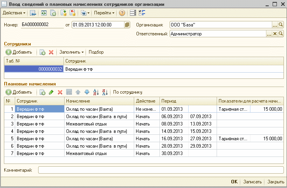Open the calendar picker for document date
This screenshot has height=188, width=287.
point(127,25)
